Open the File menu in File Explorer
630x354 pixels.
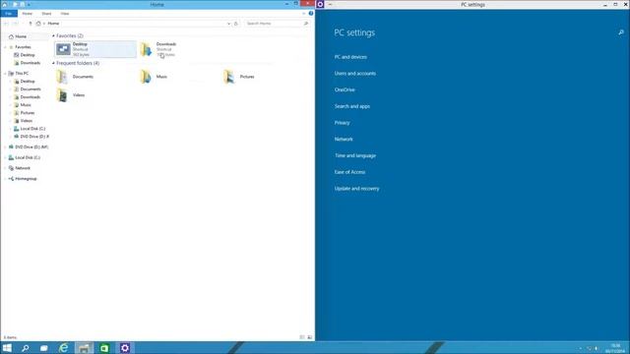9,14
